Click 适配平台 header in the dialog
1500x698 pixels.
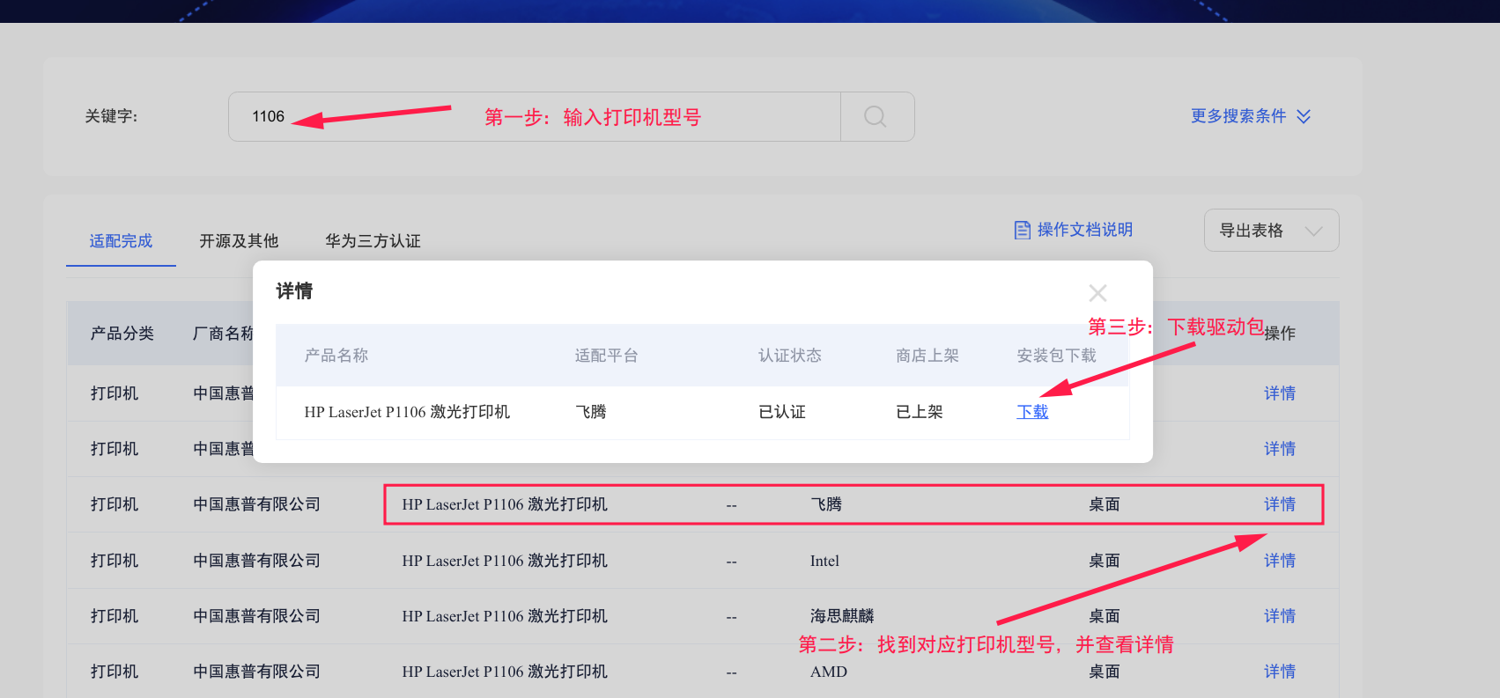coord(607,356)
